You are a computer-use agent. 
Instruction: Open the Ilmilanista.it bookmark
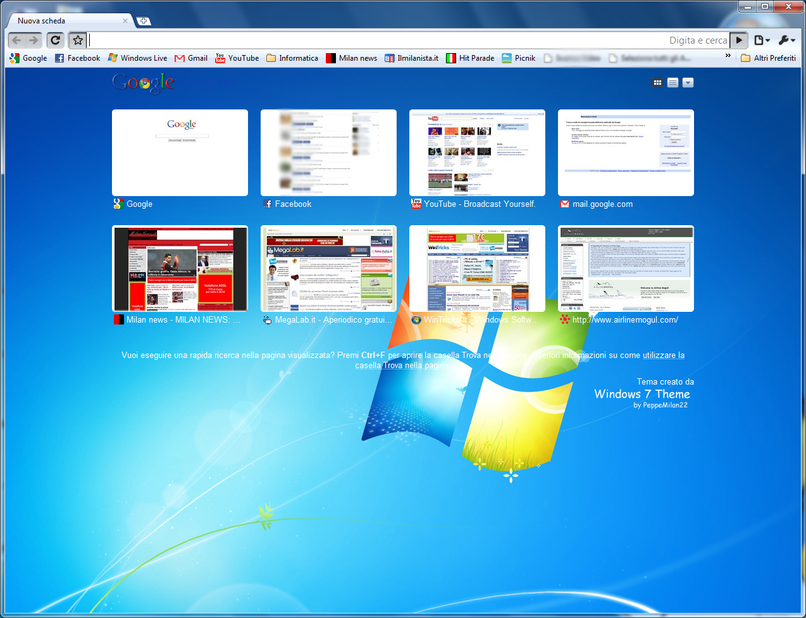tap(411, 58)
